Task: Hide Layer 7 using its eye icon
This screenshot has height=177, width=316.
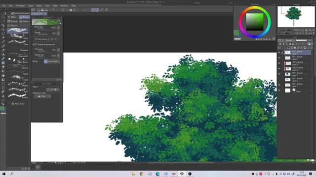Action: point(279,53)
